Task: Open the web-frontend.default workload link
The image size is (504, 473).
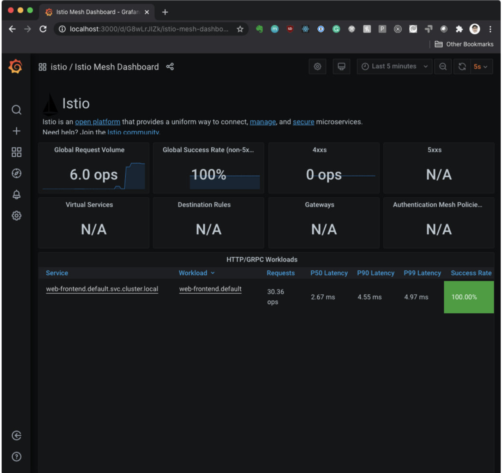Action: pos(210,289)
